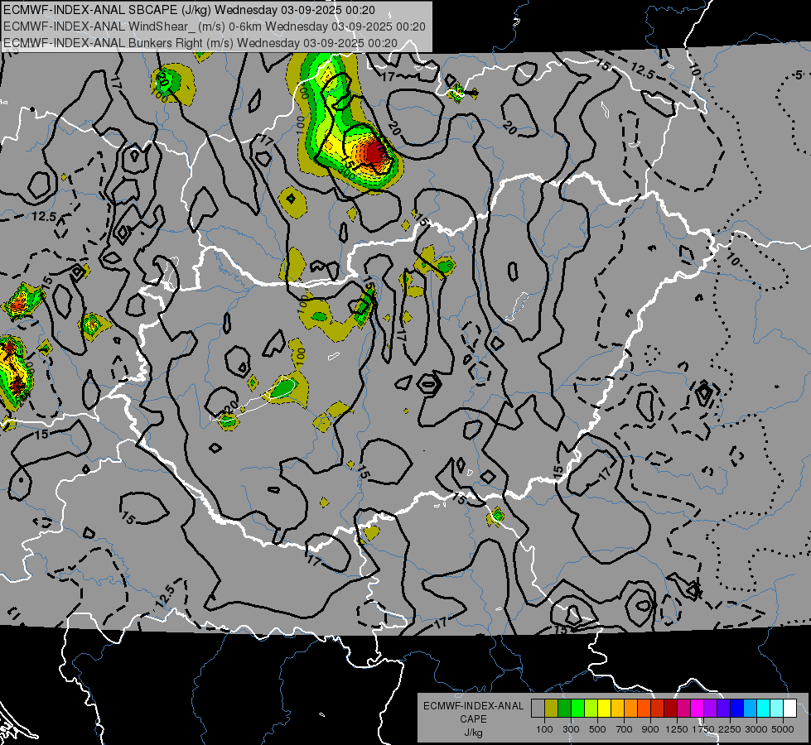The height and width of the screenshot is (745, 811).
Task: Click the bright magenta legend swatch
Action: click(697, 709)
